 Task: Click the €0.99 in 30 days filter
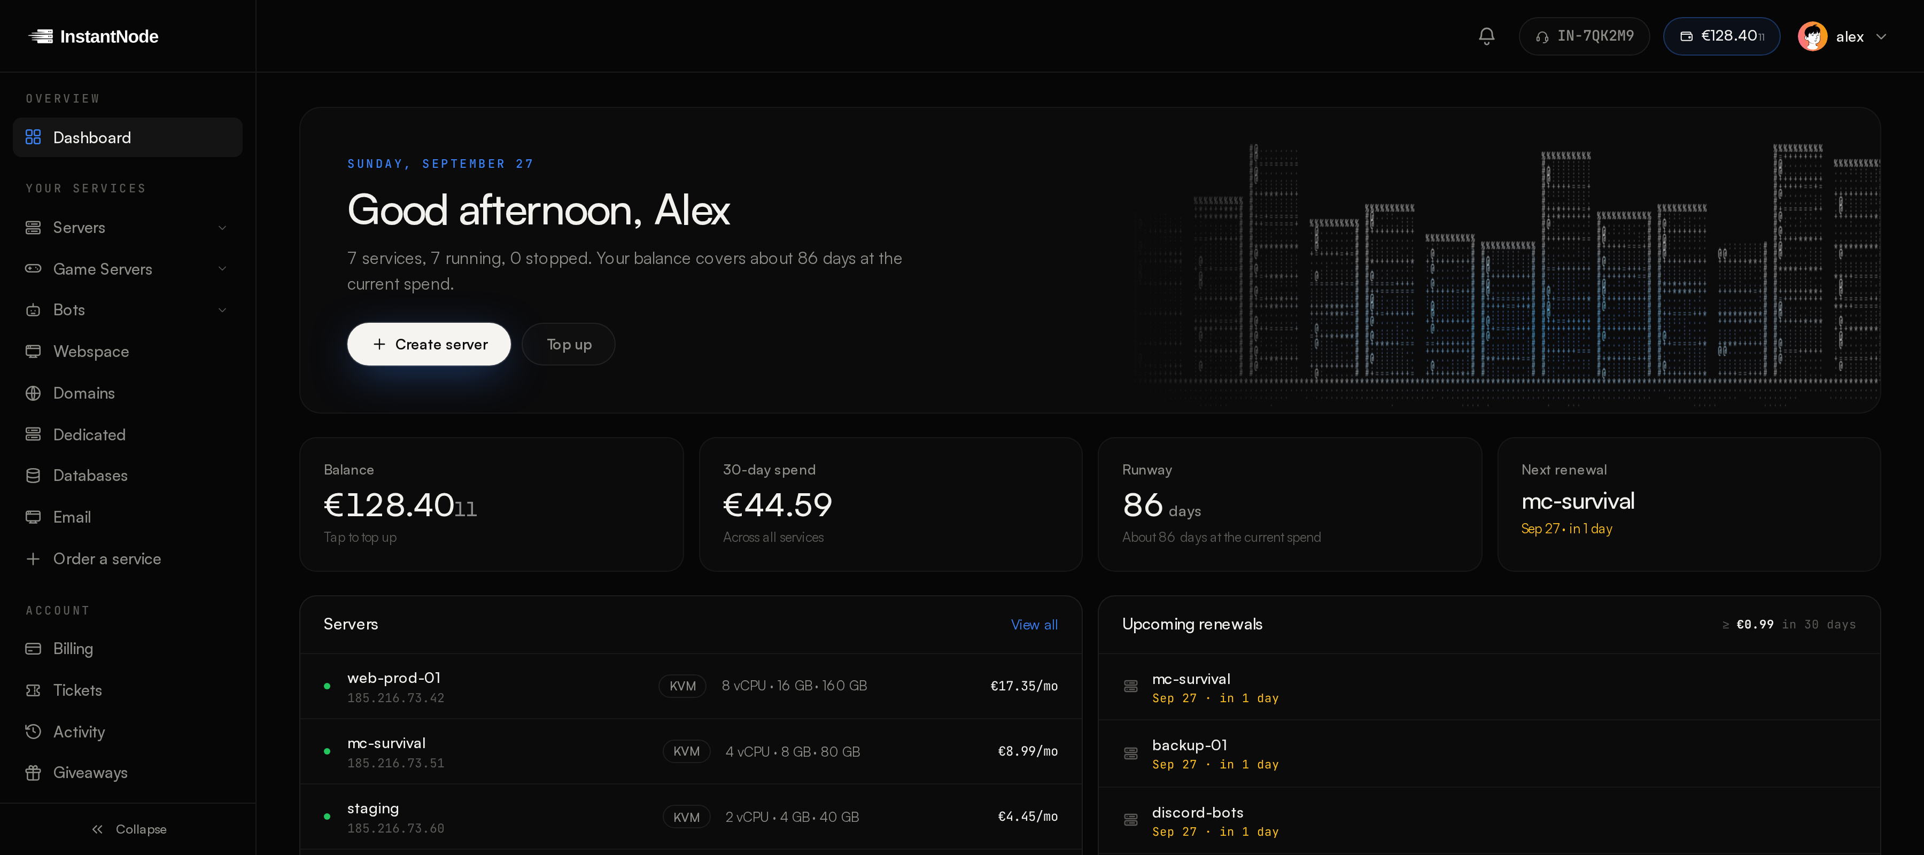(1789, 624)
